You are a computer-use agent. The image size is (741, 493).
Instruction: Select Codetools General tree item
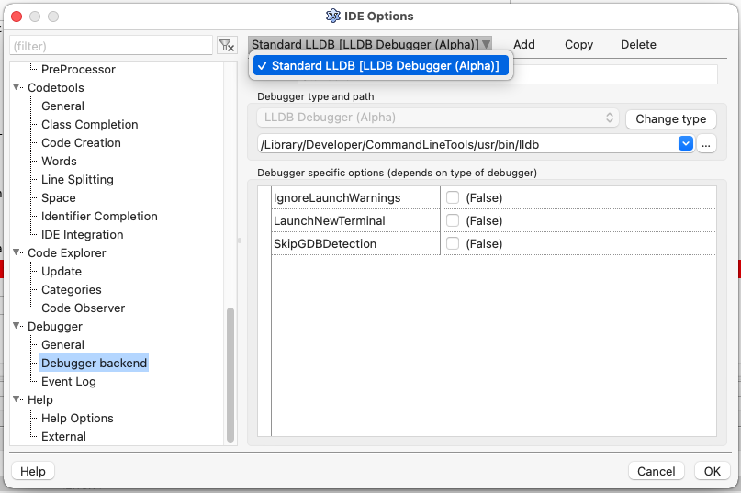pos(62,106)
